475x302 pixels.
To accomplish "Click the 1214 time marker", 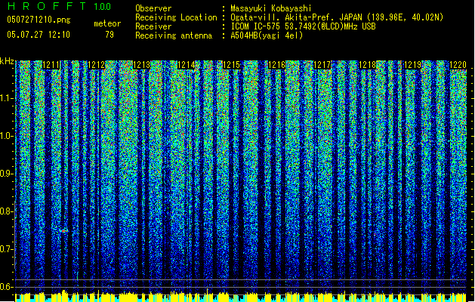I will pos(186,65).
